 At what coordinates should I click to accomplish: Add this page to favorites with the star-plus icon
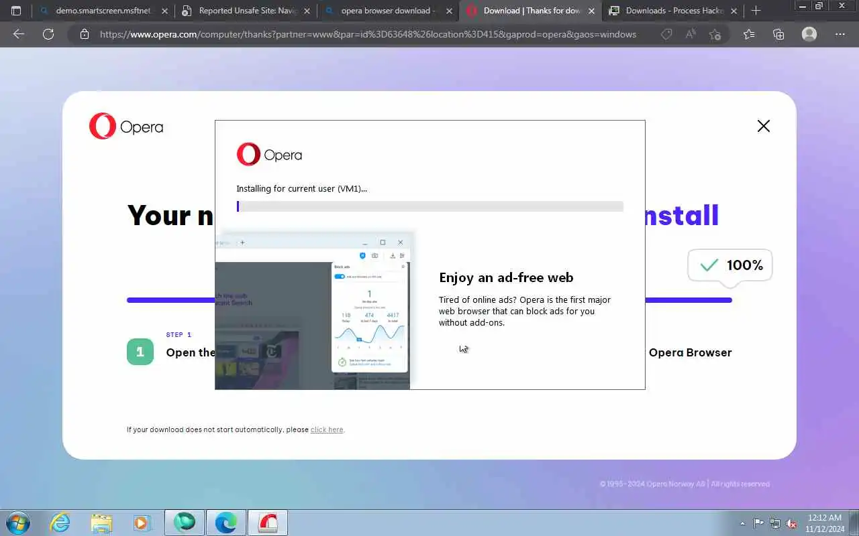[x=715, y=34]
